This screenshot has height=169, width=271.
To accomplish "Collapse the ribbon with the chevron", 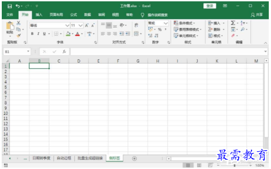I will (x=266, y=43).
